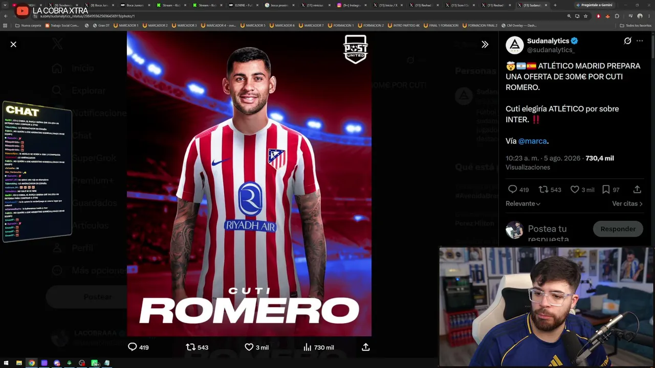This screenshot has width=655, height=368.
Task: Open the FINAL 1 FORMACION bookmark
Action: point(441,26)
